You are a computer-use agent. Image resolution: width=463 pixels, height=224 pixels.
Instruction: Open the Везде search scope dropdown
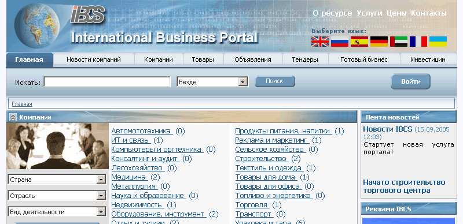pyautogui.click(x=212, y=82)
